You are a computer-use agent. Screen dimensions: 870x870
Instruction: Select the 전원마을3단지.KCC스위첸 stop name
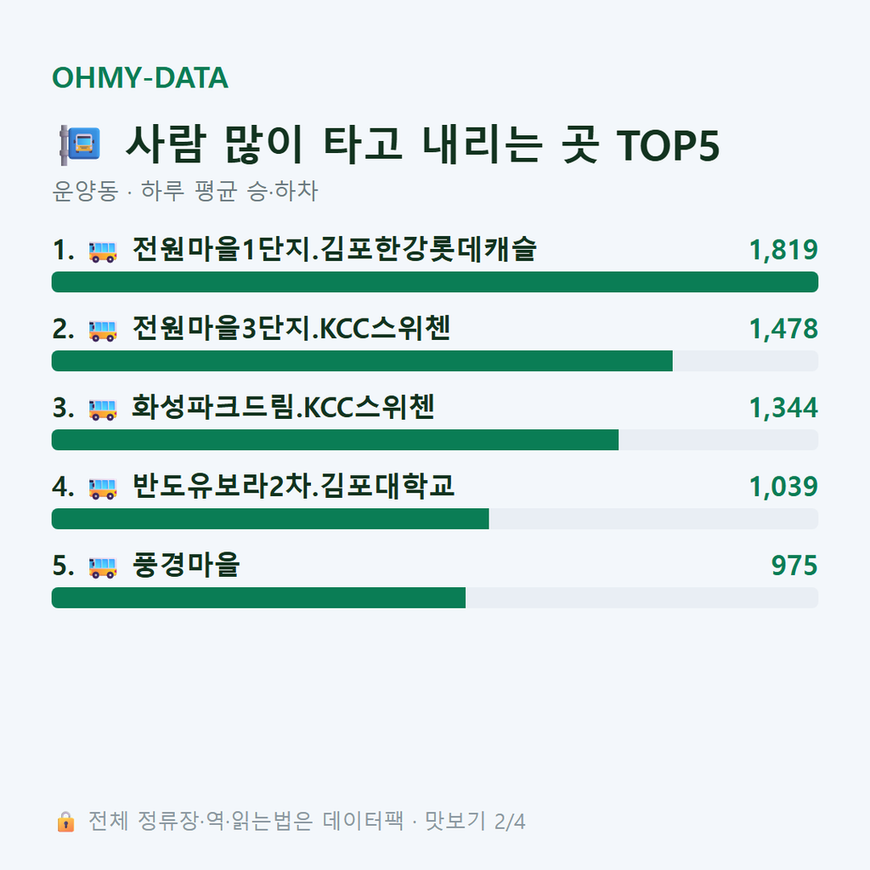point(291,328)
